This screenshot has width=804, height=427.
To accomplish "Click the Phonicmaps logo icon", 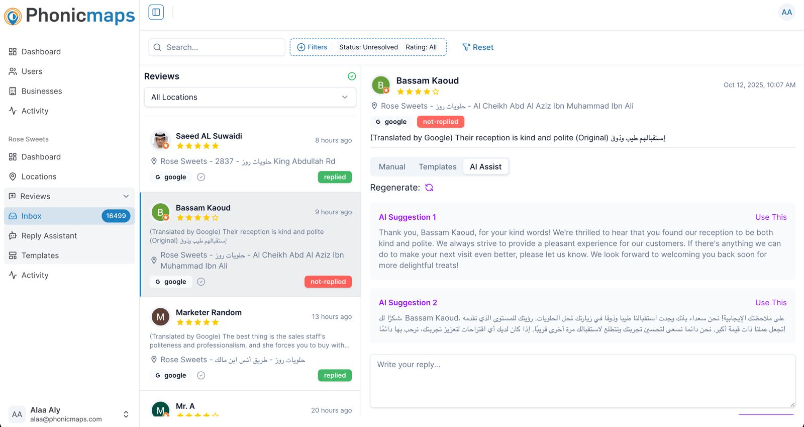I will tap(13, 16).
